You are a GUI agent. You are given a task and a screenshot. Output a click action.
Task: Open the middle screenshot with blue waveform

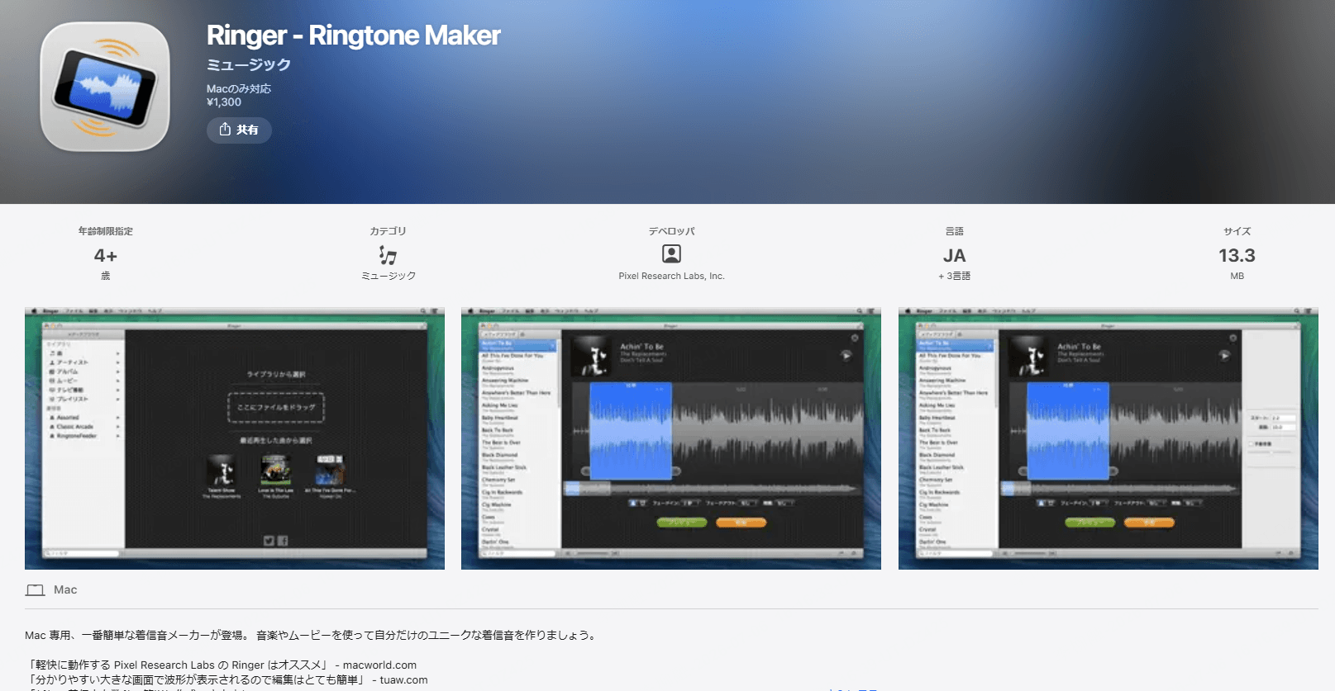click(x=671, y=438)
